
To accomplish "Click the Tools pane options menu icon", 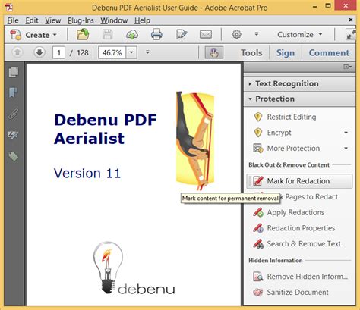I will pos(348,67).
